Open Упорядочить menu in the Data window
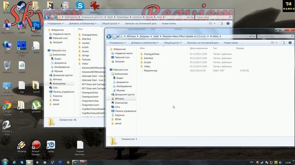The image size is (295, 165). point(55,23)
